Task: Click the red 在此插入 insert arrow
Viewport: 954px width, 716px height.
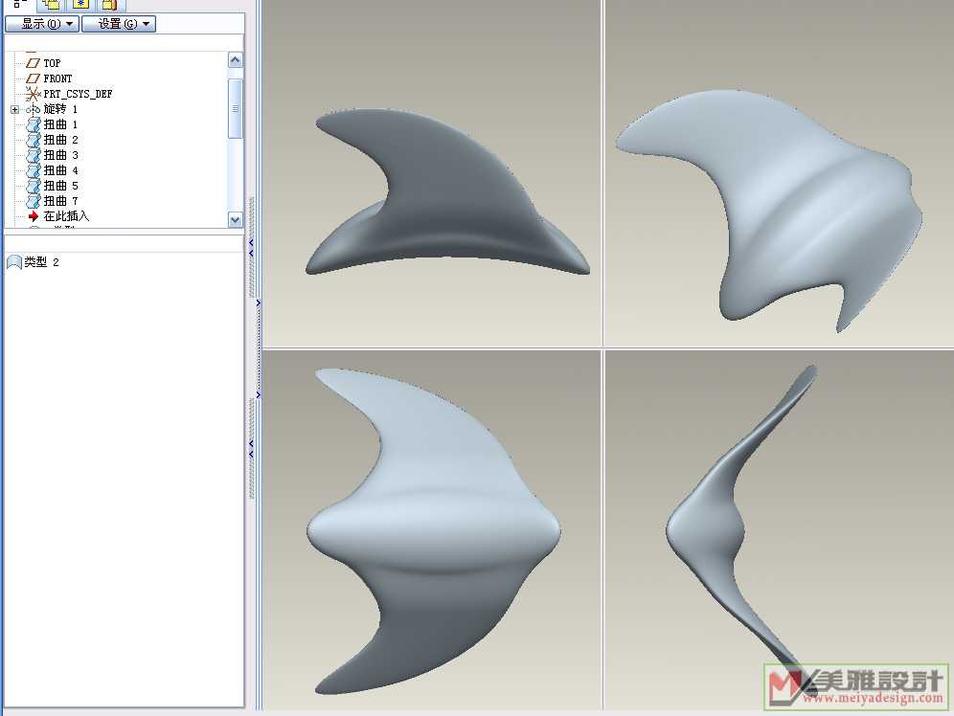Action: coord(34,216)
